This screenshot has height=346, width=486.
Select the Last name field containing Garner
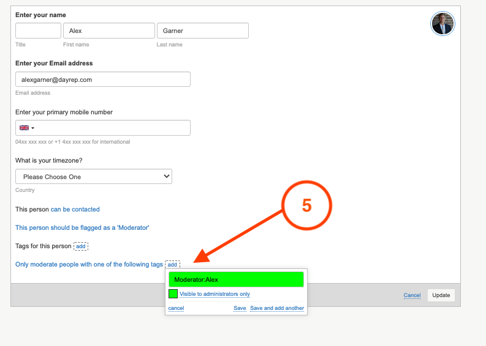[x=202, y=31]
